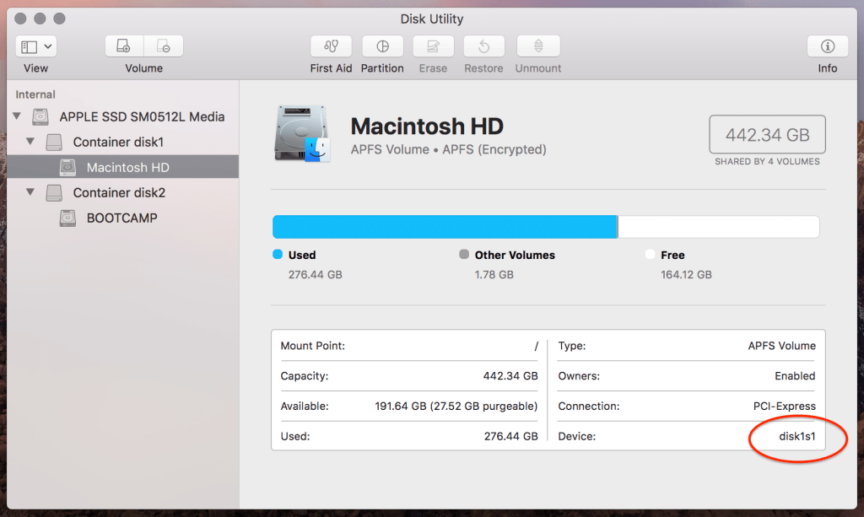Screen dimensions: 864x517
Task: Click the Used '276.44 GB' table value
Action: point(510,436)
